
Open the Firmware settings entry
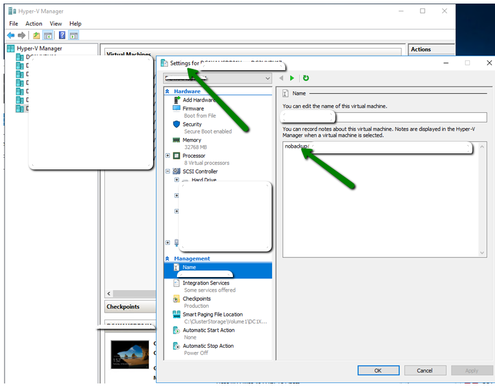click(x=195, y=108)
